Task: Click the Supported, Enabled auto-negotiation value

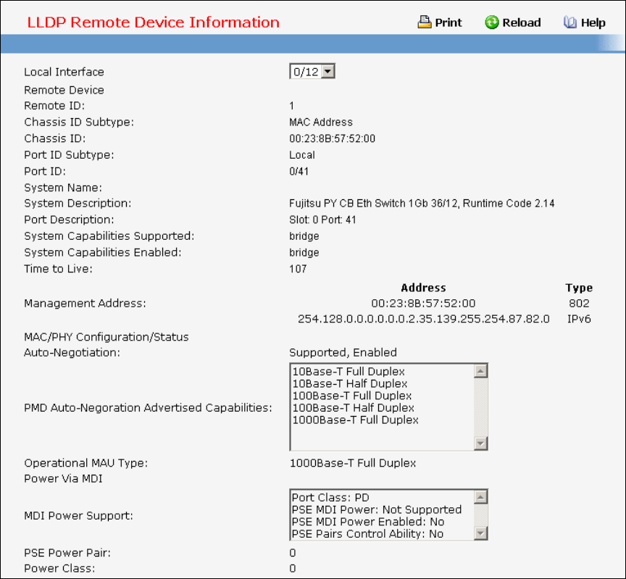Action: 343,353
